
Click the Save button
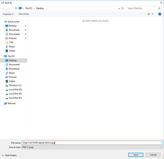pos(136,155)
